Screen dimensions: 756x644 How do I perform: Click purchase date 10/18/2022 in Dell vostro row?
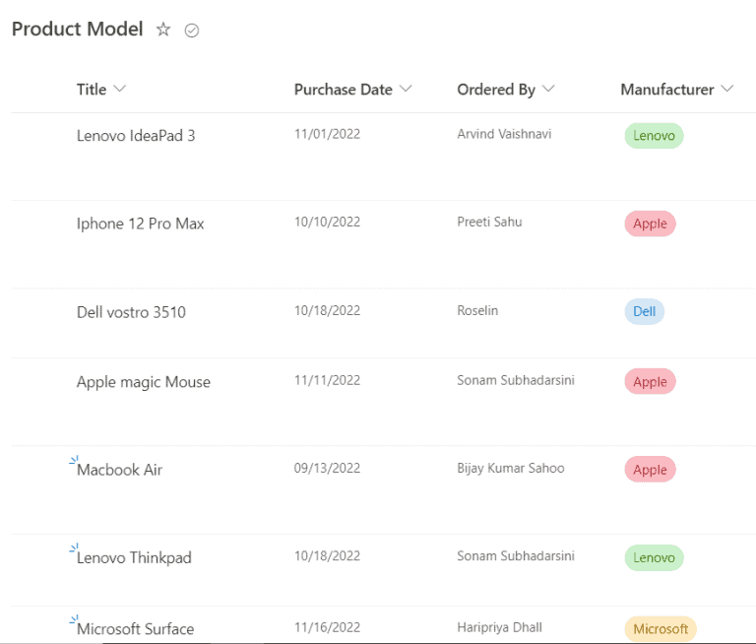[328, 310]
